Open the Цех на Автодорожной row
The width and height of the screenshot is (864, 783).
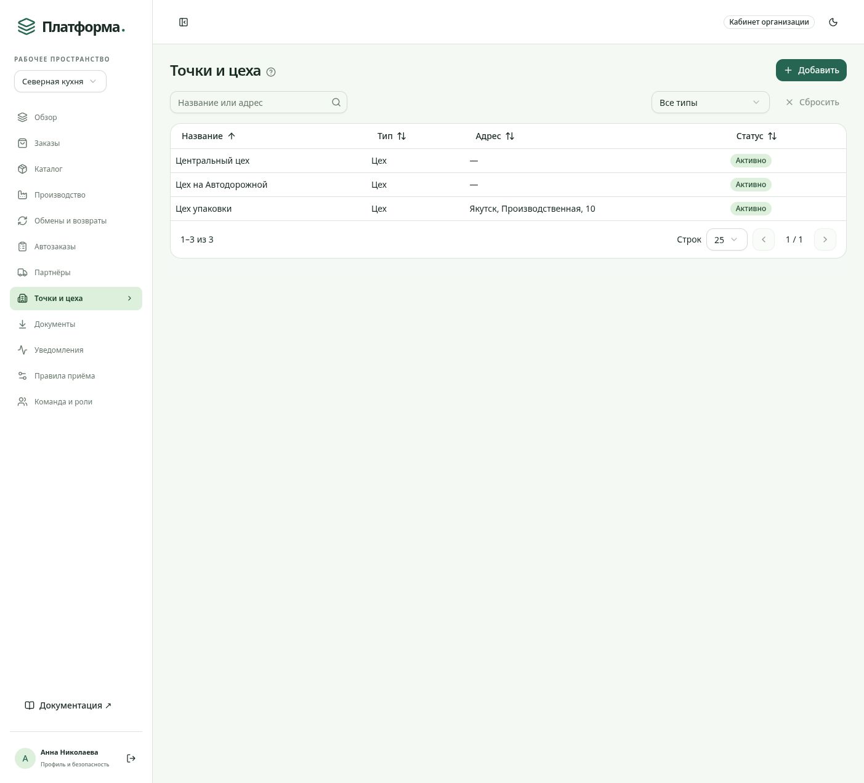pyautogui.click(x=508, y=185)
